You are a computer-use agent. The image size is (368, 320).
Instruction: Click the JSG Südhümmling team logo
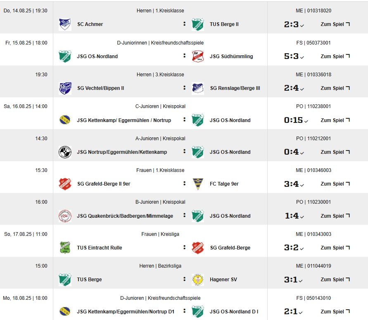tap(198, 56)
